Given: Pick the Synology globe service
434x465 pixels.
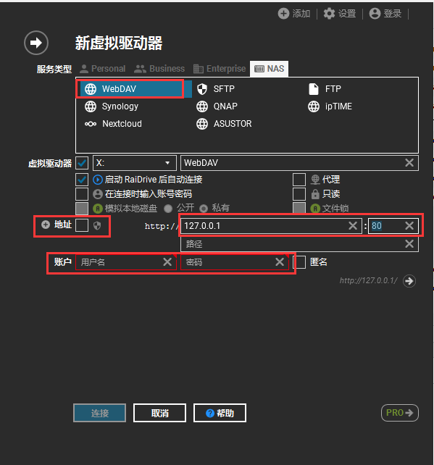Looking at the screenshot, I should pyautogui.click(x=112, y=106).
